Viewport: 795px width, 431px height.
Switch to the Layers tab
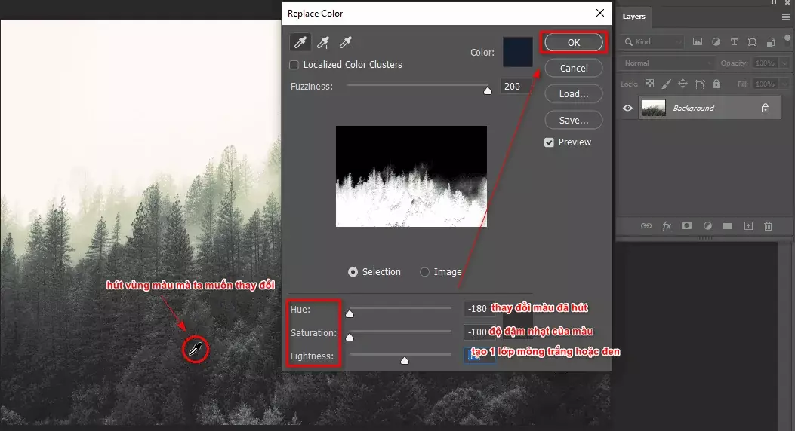pyautogui.click(x=634, y=17)
